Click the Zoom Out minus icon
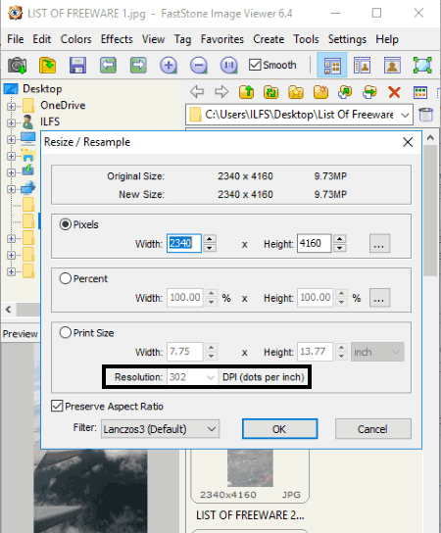 pyautogui.click(x=199, y=65)
